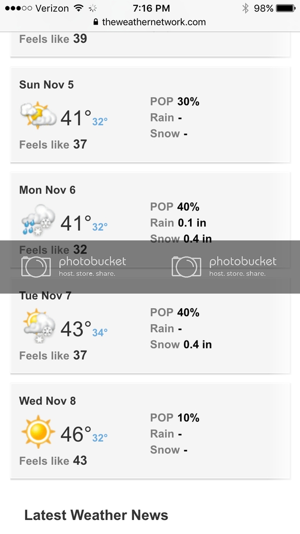Screen dimensions: 300x534
Task: Tap theweathernetwork.com address bar
Action: point(149,22)
